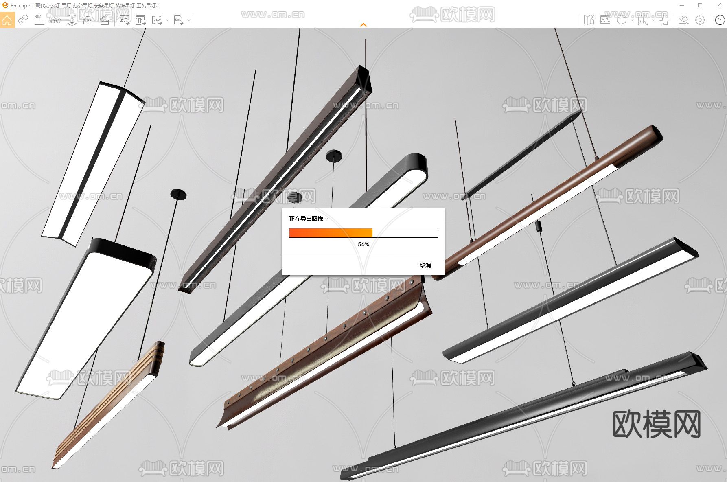Image resolution: width=727 pixels, height=482 pixels.
Task: Click 取消 to cancel the image export
Action: coord(425,265)
